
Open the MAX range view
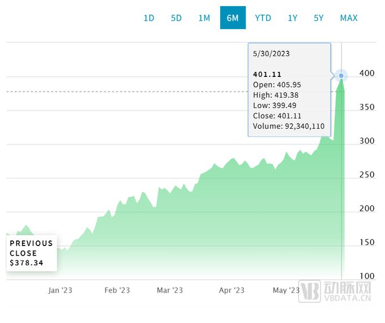[x=348, y=18]
